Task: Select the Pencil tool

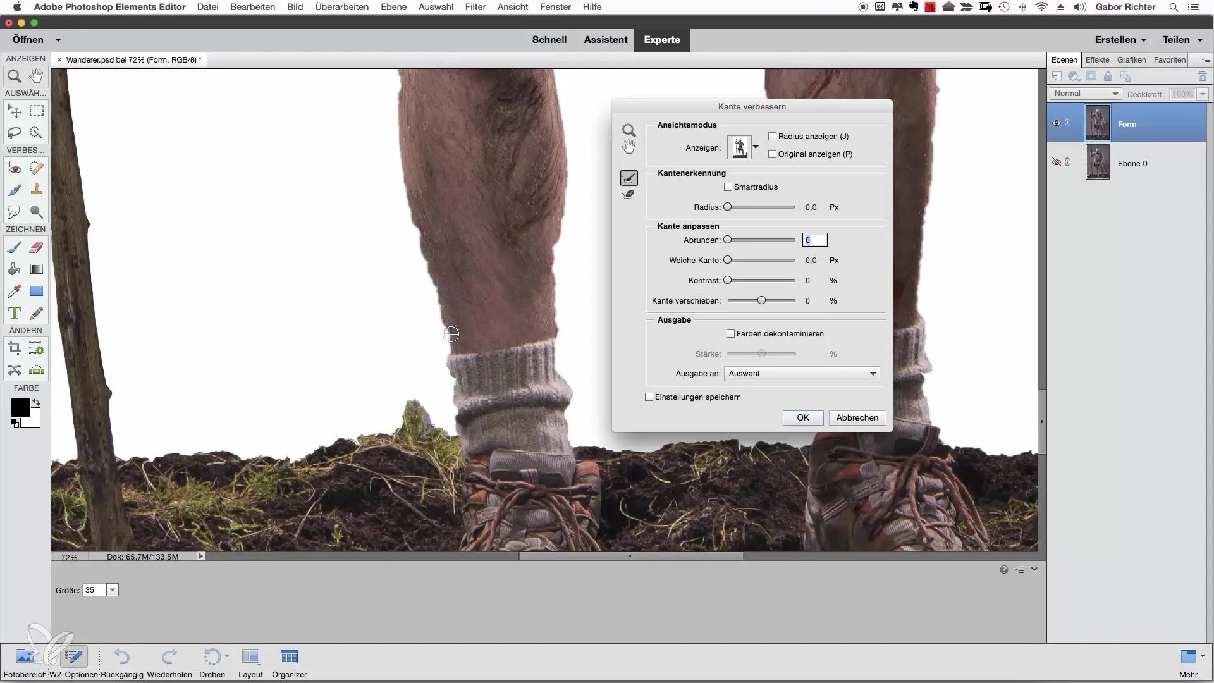Action: coord(37,313)
